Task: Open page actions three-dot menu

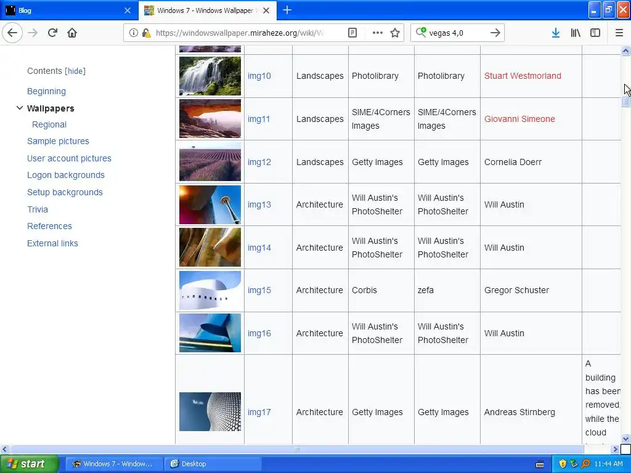Action: (x=378, y=33)
